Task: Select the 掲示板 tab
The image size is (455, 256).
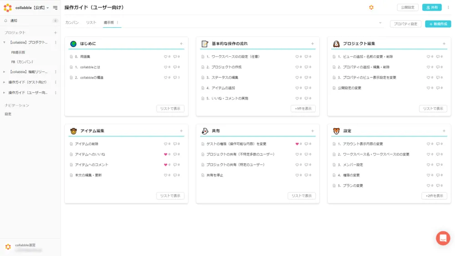Action: [x=109, y=23]
